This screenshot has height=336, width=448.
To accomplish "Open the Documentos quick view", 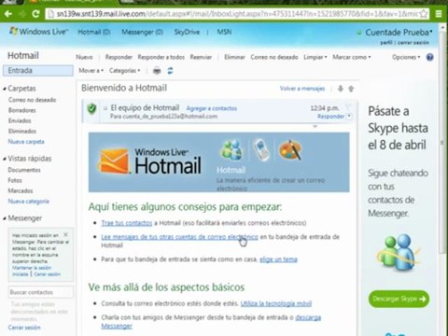I will click(x=24, y=170).
